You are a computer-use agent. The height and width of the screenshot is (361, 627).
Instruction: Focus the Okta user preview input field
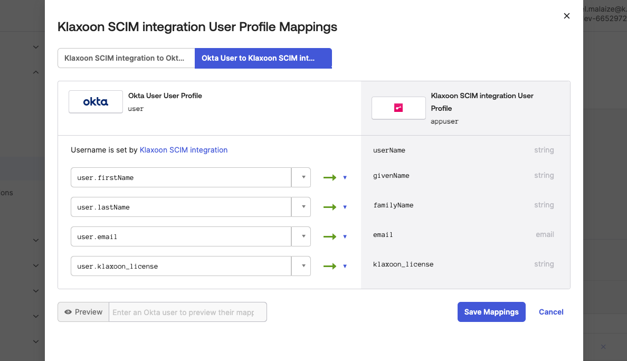[x=187, y=312]
